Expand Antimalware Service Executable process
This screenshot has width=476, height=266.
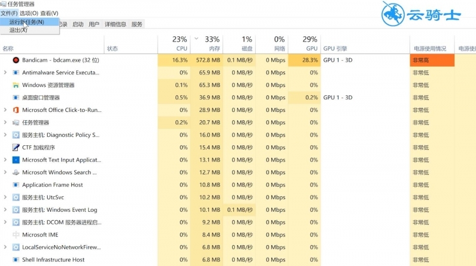pos(5,73)
